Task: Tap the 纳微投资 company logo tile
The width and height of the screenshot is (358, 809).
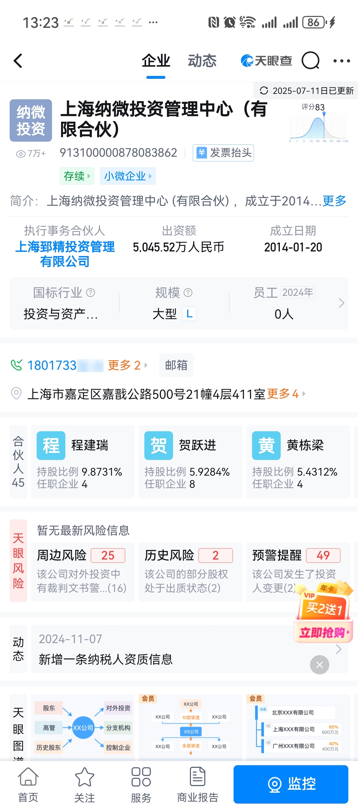Action: click(x=31, y=120)
